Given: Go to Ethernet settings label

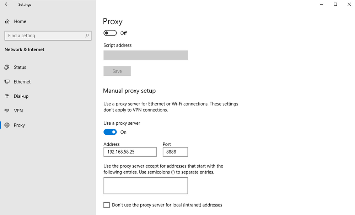Looking at the screenshot, I should coord(22,82).
